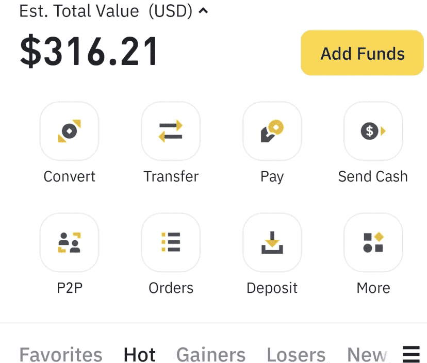Select the Hot tab
The image size is (427, 363).
pyautogui.click(x=139, y=355)
